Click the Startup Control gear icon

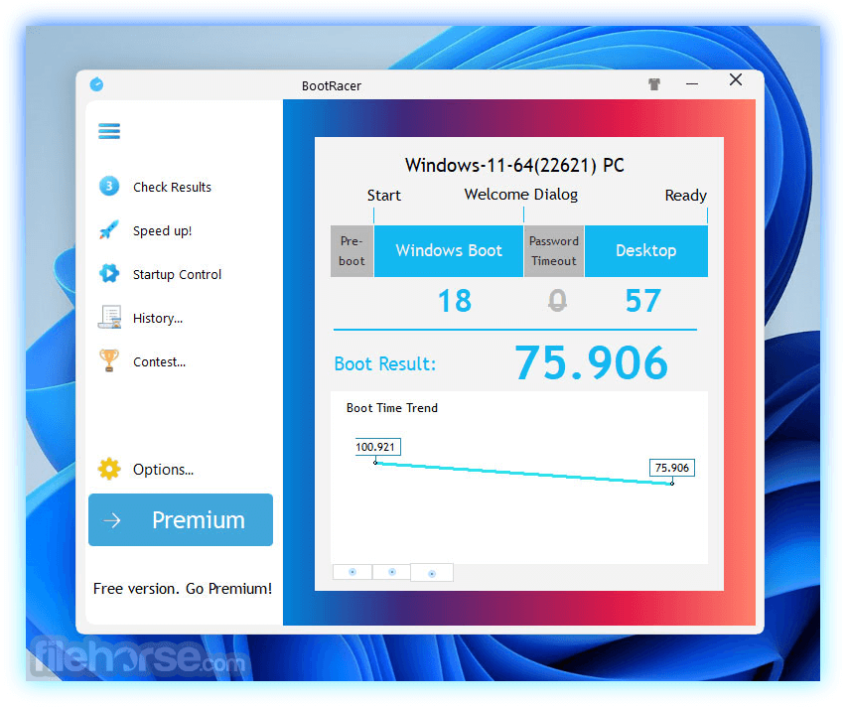coord(109,274)
